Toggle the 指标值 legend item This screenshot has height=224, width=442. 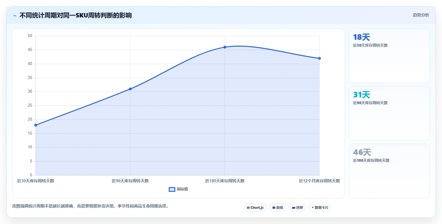point(178,189)
